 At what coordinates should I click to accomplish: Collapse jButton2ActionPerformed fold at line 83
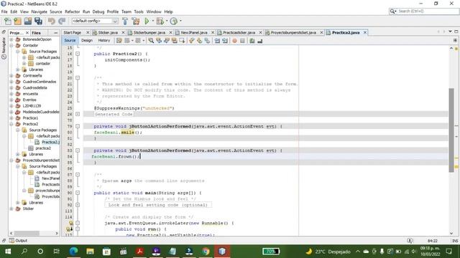click(x=78, y=150)
